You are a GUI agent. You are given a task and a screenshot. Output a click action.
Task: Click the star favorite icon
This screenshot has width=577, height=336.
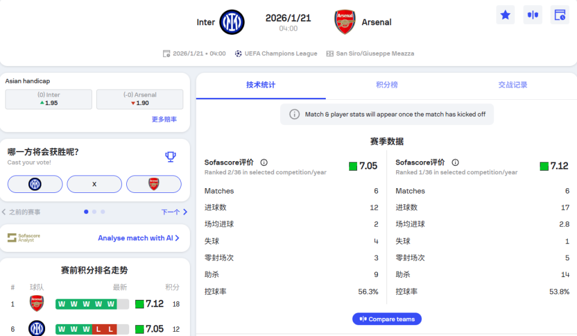tap(505, 15)
